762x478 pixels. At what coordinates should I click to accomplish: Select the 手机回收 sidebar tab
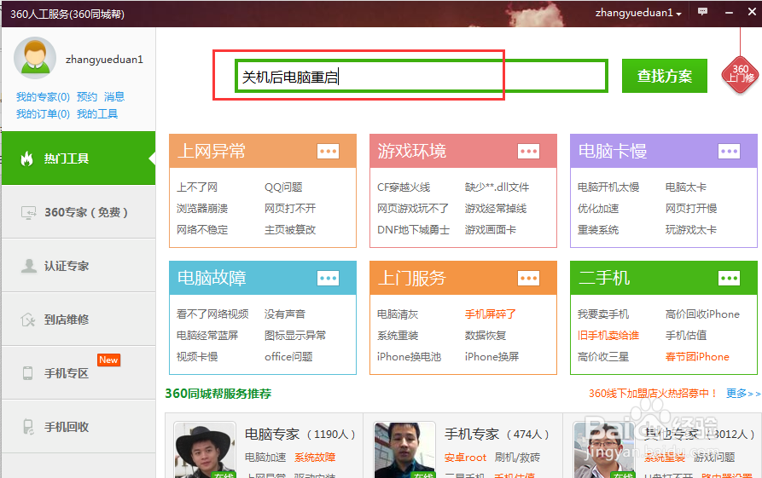(79, 427)
